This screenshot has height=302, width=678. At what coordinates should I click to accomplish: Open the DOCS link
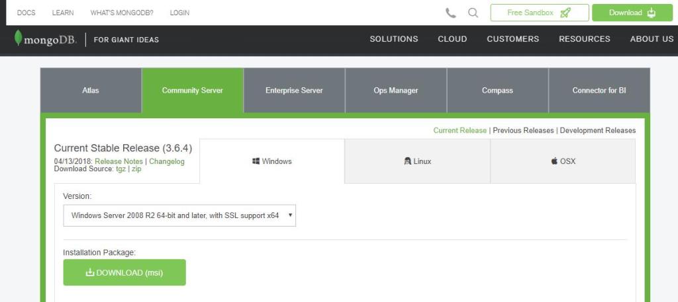26,13
